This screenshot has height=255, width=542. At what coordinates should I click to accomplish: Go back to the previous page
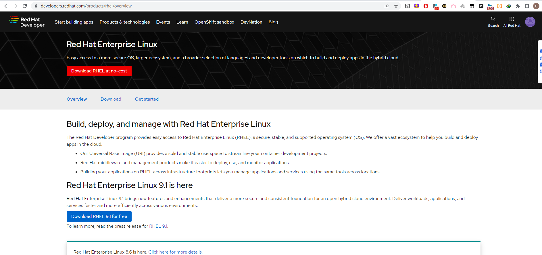[6, 6]
